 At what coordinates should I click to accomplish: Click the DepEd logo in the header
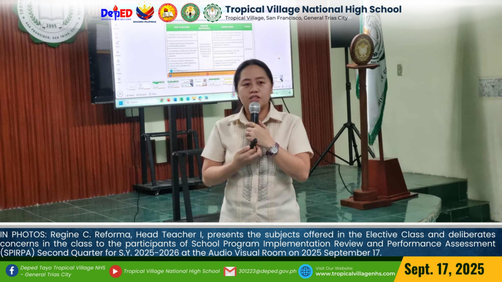tap(116, 12)
